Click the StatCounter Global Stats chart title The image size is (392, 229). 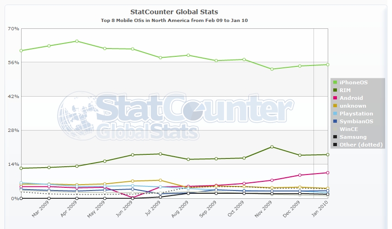point(174,12)
